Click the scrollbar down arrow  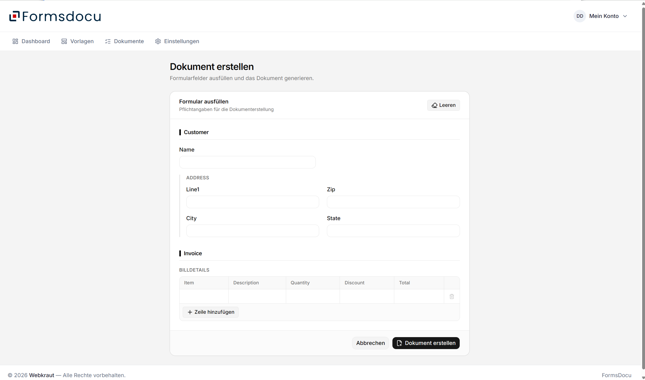pos(643,378)
